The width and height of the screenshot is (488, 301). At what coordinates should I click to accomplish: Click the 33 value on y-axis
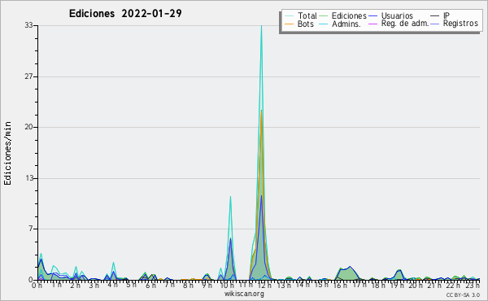tap(29, 25)
